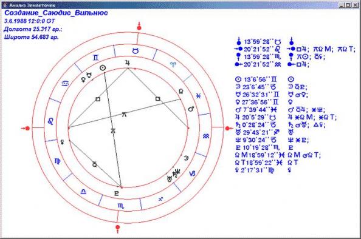
Task: Select the Aquarius sign on the right ring
Action: 206,136
